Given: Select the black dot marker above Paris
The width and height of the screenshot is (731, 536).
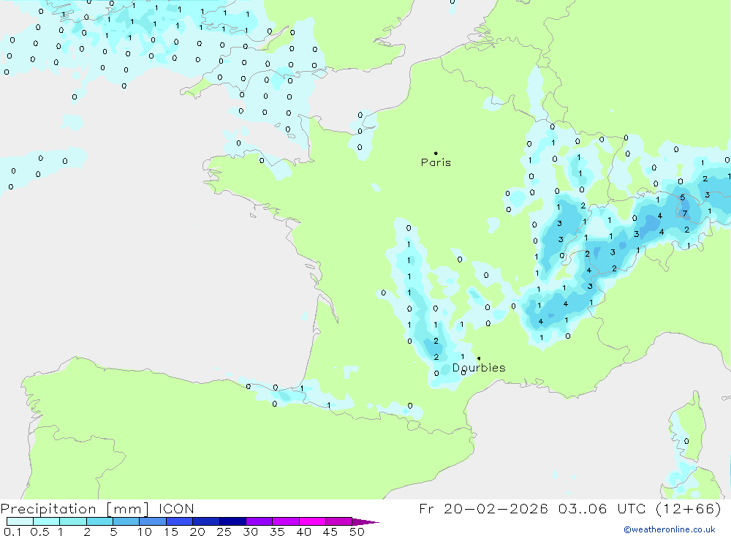Looking at the screenshot, I should coord(436,153).
